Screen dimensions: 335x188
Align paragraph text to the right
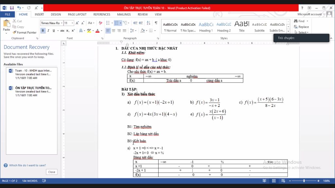[x=119, y=31]
